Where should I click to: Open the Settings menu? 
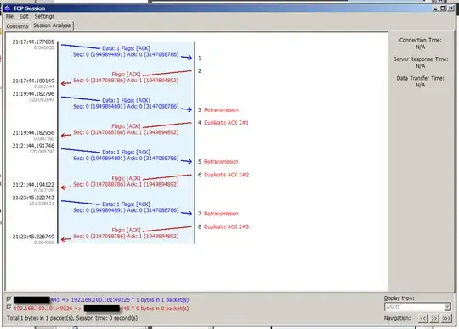click(x=44, y=16)
